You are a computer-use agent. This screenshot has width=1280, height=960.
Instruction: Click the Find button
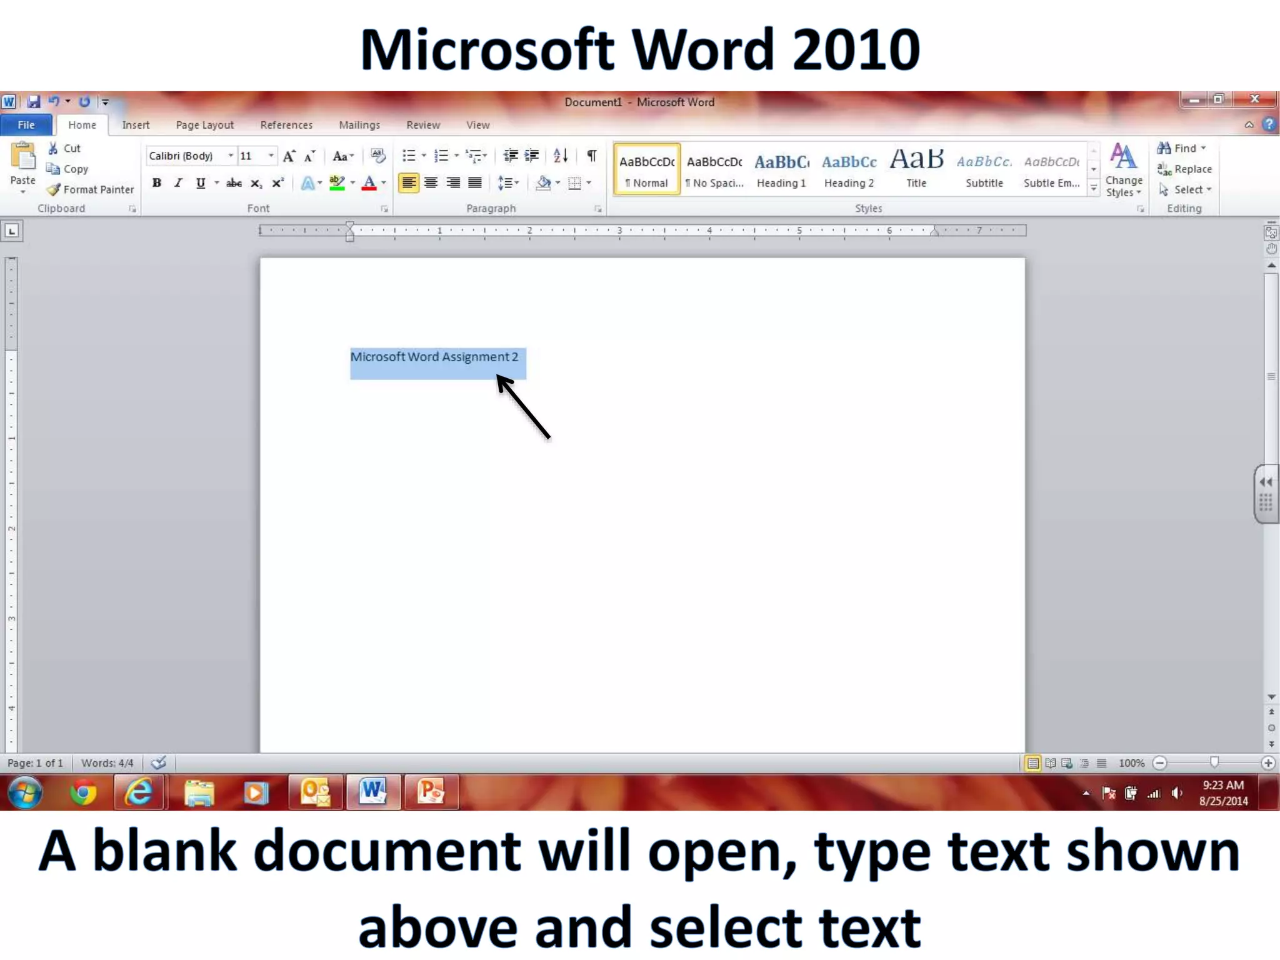1181,148
